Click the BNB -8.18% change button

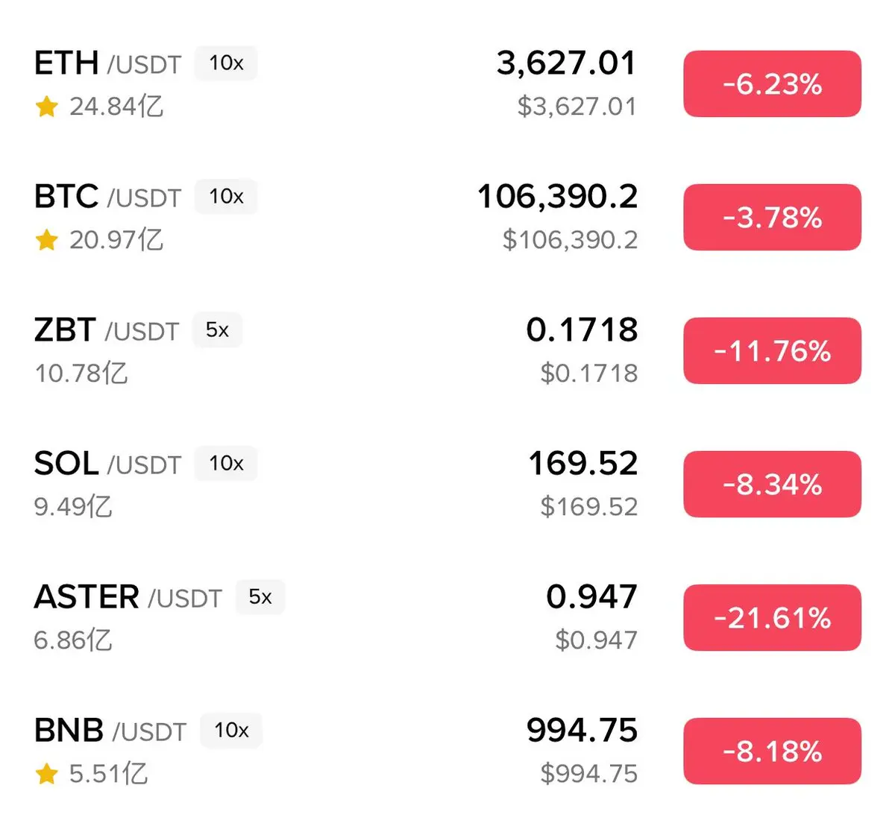pyautogui.click(x=772, y=751)
